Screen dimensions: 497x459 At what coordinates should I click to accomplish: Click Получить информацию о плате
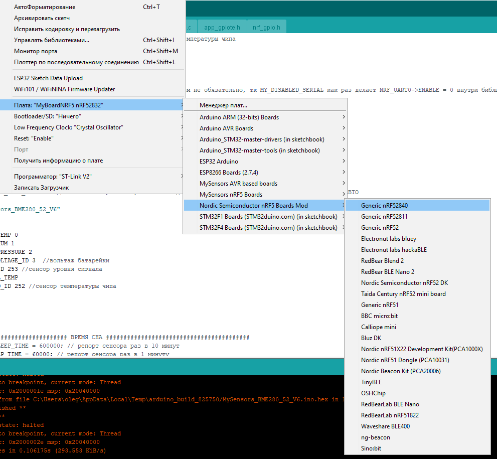click(x=58, y=161)
